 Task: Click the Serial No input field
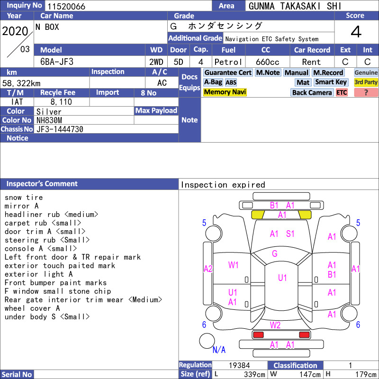click(106, 374)
